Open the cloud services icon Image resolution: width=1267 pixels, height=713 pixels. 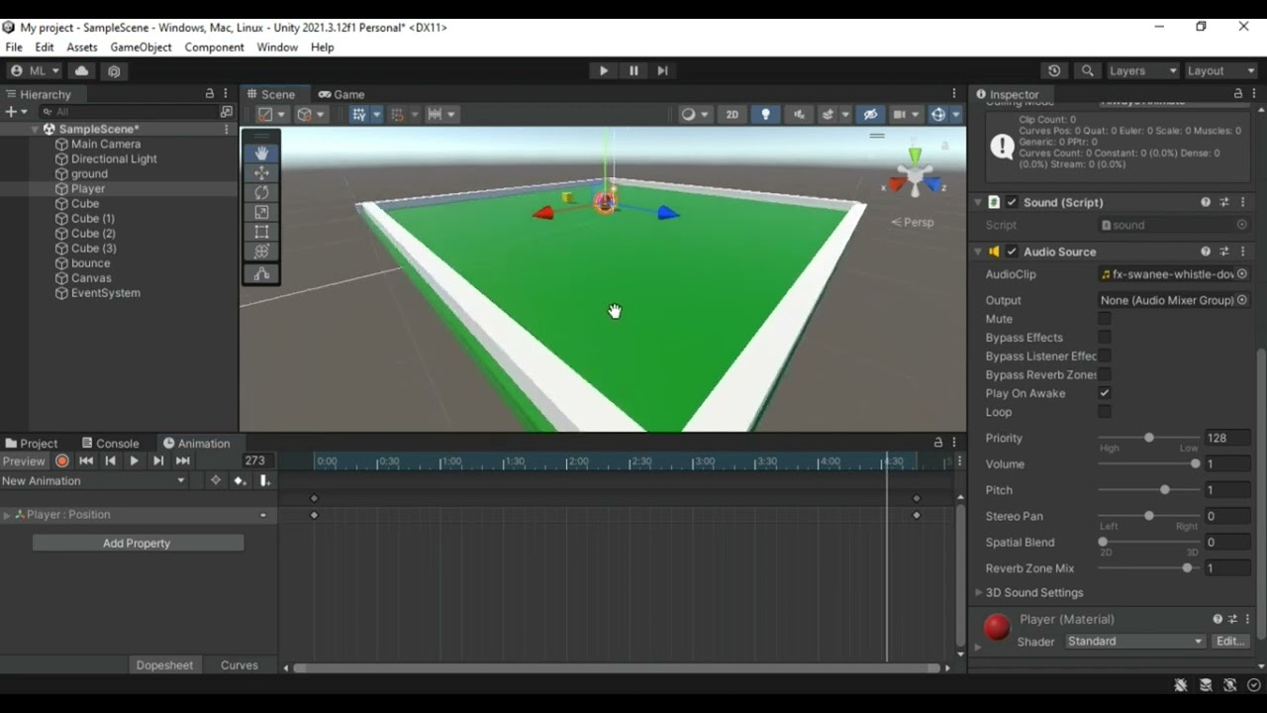click(x=81, y=71)
